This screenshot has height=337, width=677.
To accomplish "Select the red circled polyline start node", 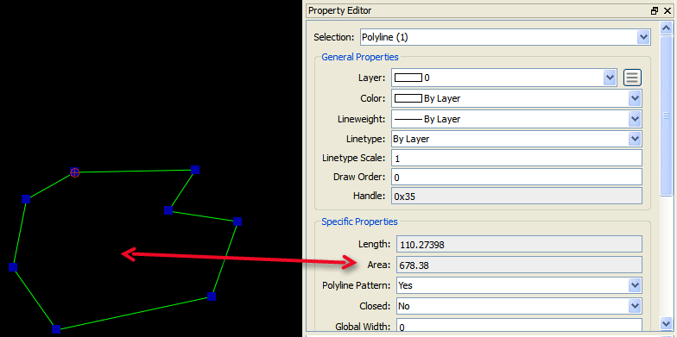I will coord(74,172).
